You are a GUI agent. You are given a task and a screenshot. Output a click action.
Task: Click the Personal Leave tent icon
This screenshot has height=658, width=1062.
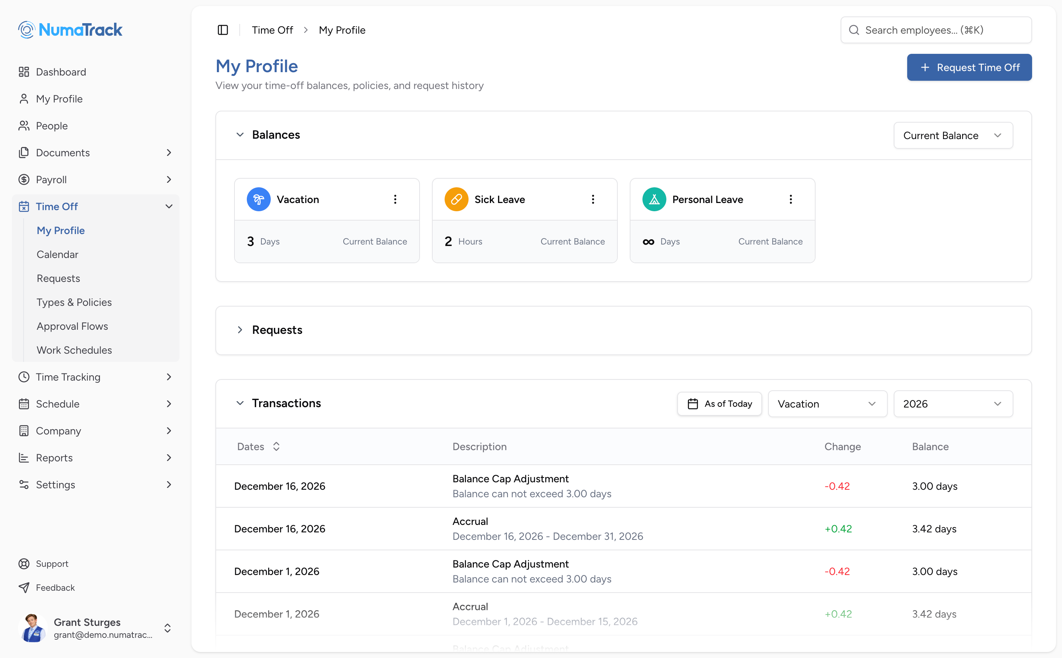pyautogui.click(x=654, y=199)
